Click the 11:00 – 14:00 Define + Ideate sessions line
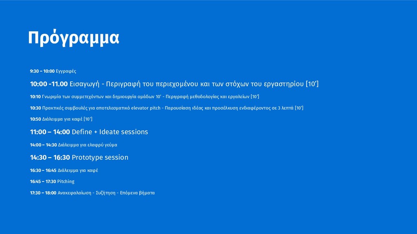The image size is (417, 234). pyautogui.click(x=89, y=132)
